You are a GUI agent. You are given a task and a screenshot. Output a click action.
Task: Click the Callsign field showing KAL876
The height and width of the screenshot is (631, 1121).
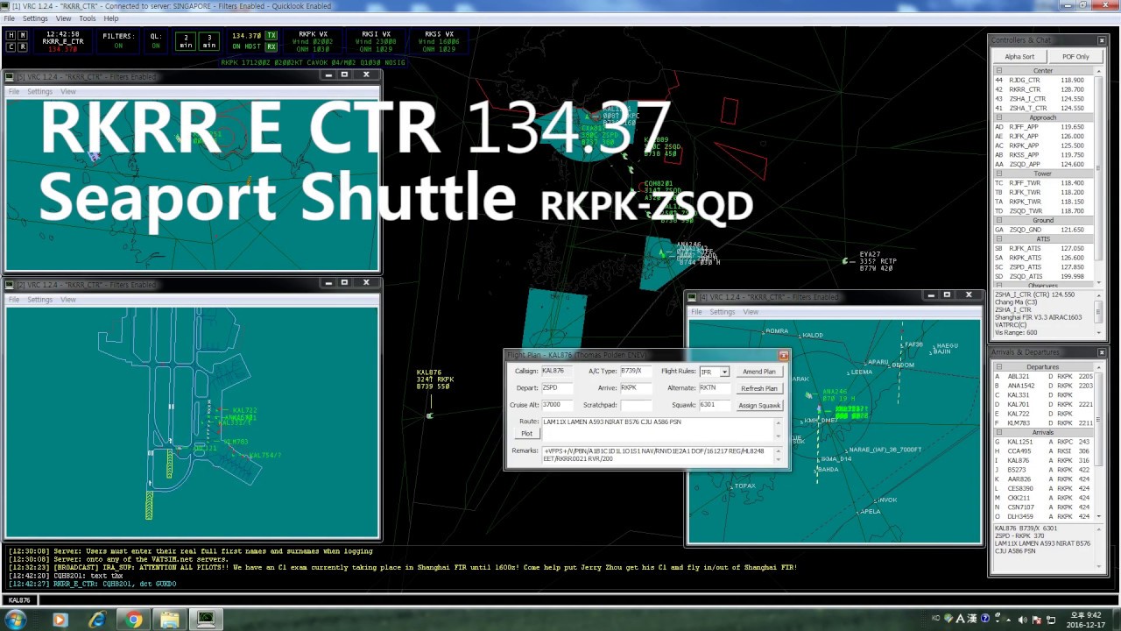(x=557, y=371)
